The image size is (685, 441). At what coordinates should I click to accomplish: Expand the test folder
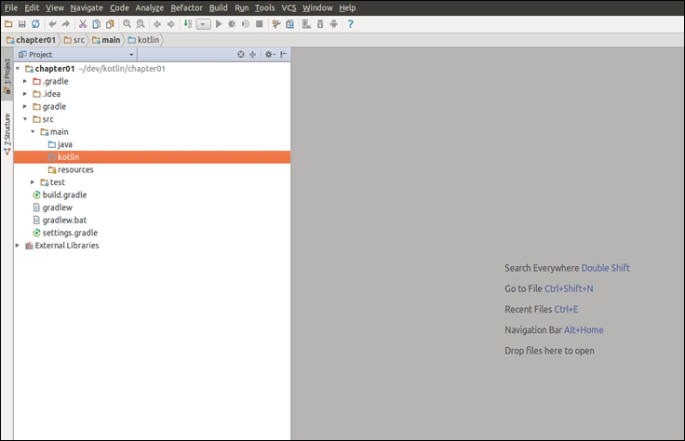pyautogui.click(x=33, y=182)
